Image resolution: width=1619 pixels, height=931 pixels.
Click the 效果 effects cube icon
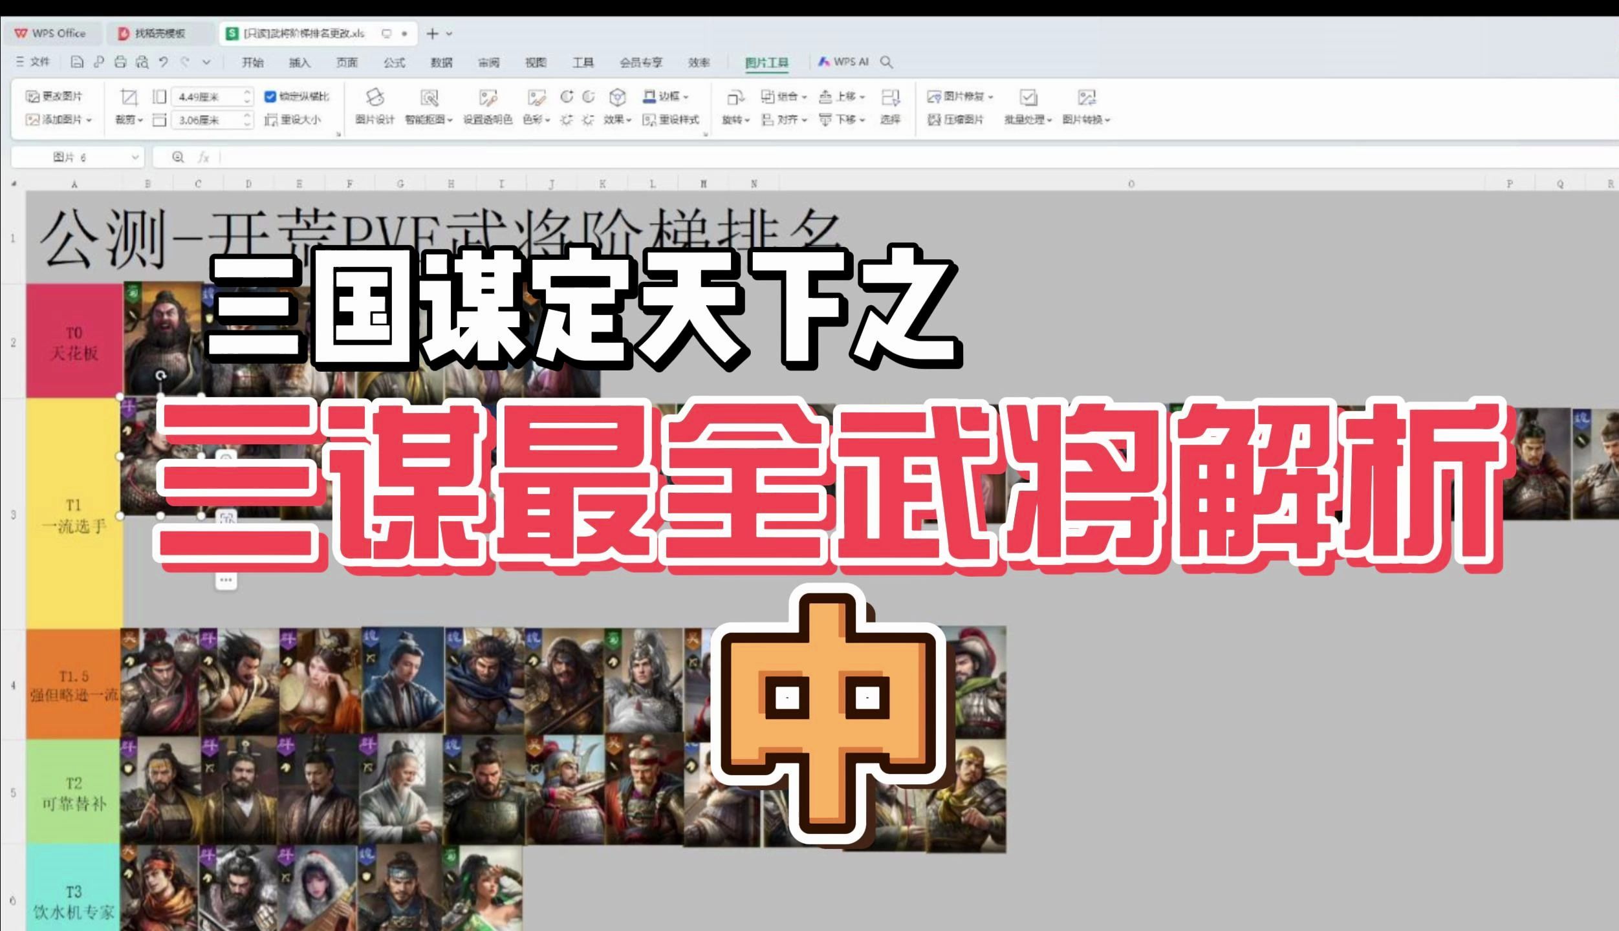[618, 98]
